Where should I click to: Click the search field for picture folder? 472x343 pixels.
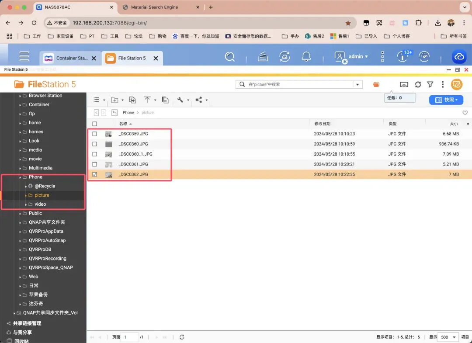point(297,84)
